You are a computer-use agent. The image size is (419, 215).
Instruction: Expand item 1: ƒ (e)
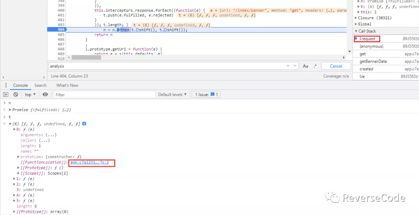click(x=14, y=179)
